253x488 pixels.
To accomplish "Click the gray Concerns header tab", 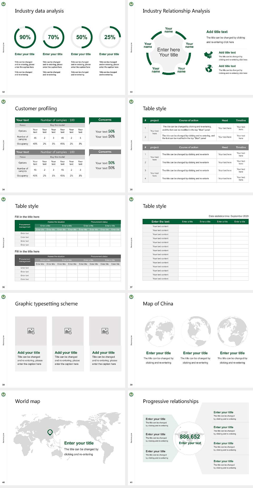I will pos(105,152).
